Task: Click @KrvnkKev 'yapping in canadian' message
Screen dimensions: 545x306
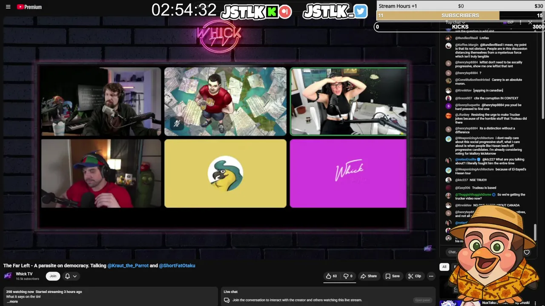Action: (488, 90)
